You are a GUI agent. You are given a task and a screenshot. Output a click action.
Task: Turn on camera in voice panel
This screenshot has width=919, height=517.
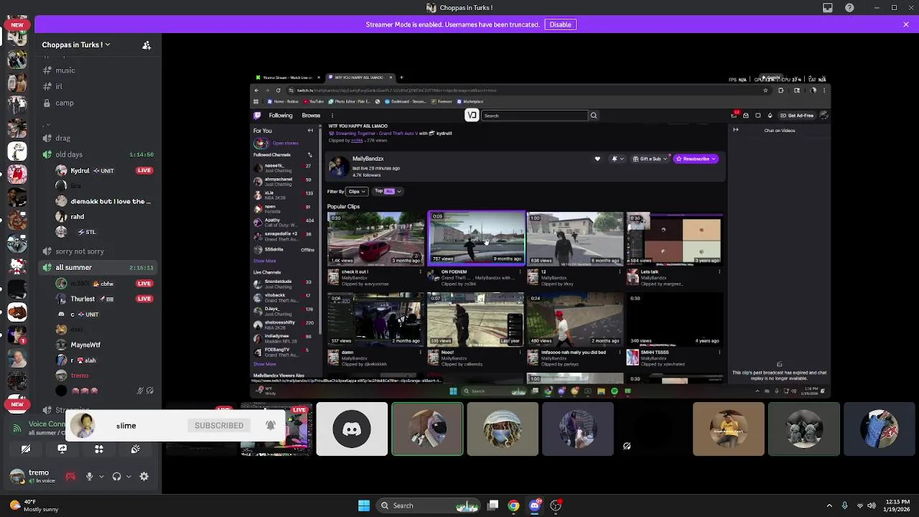point(26,449)
